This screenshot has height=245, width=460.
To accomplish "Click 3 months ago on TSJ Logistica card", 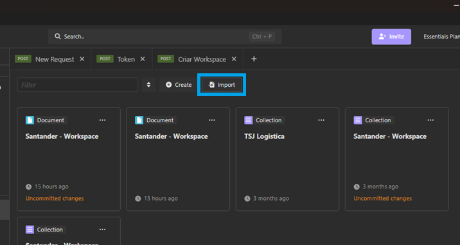I will click(271, 199).
